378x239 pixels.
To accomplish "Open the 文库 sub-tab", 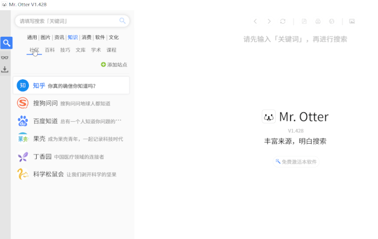I will [80, 50].
